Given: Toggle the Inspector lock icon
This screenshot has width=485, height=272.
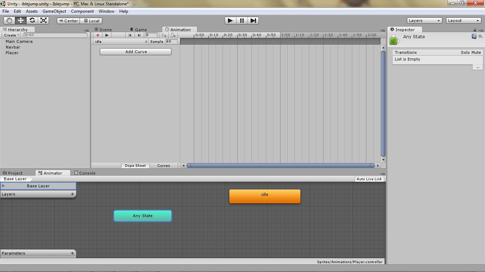Looking at the screenshot, I should pos(475,30).
